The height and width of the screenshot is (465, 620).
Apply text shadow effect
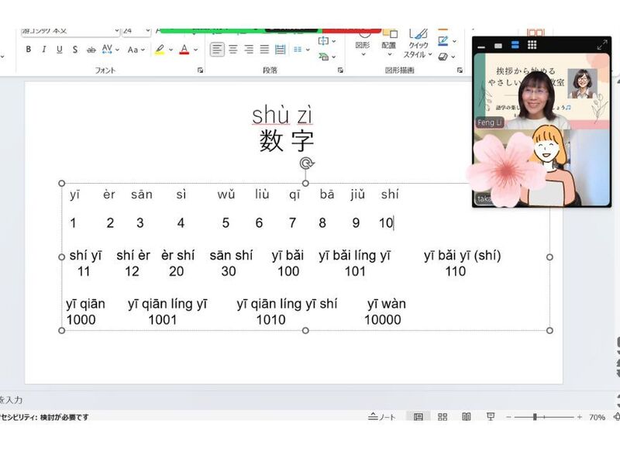click(x=75, y=50)
